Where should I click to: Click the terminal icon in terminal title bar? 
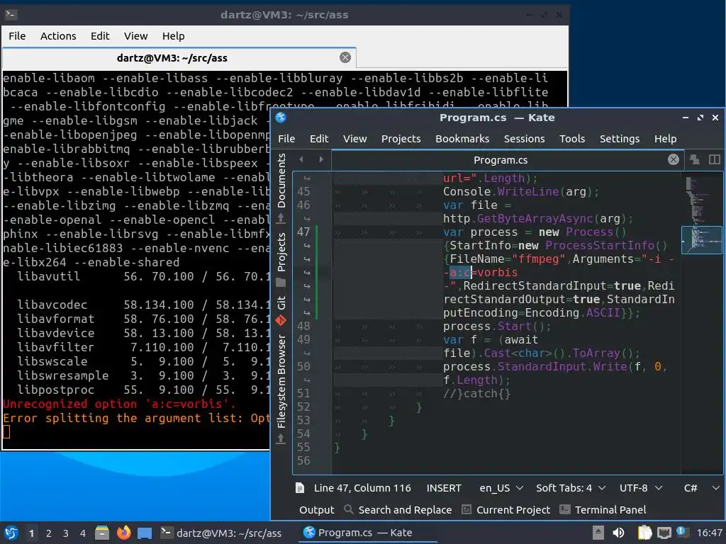pos(11,14)
